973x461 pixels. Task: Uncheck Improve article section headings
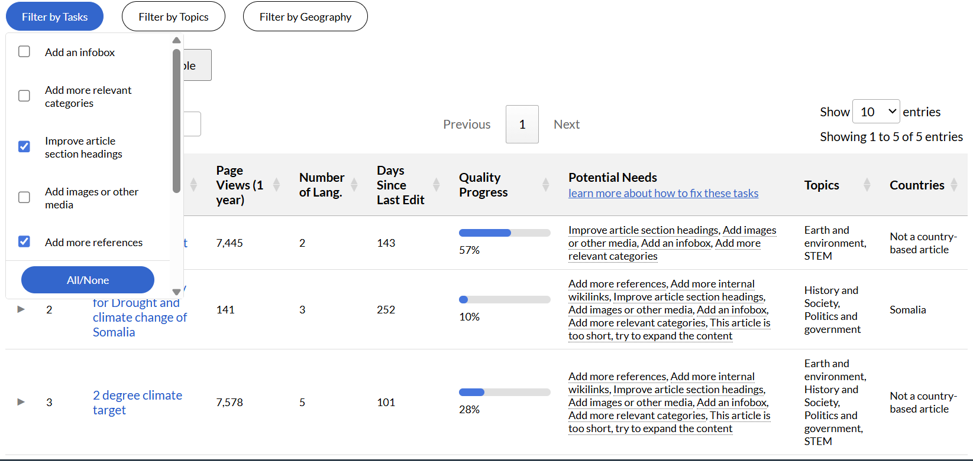24,146
